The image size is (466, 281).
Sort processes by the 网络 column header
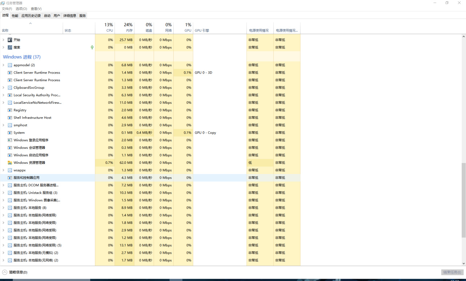point(164,28)
